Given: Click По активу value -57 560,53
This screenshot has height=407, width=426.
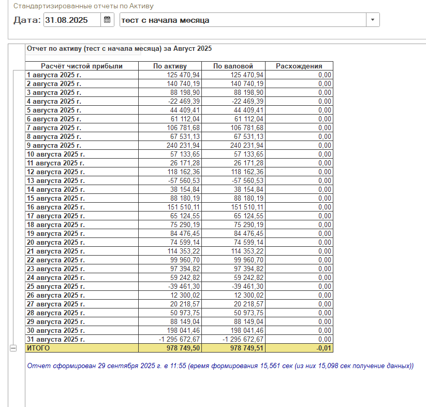Looking at the screenshot, I should click(170, 180).
